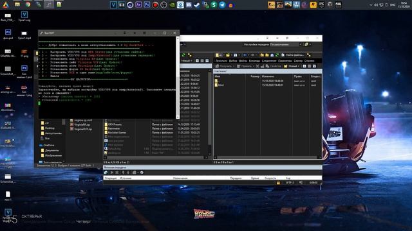This screenshot has width=412, height=231.
Task: Click the remote invert selection icon
Action: point(314,66)
